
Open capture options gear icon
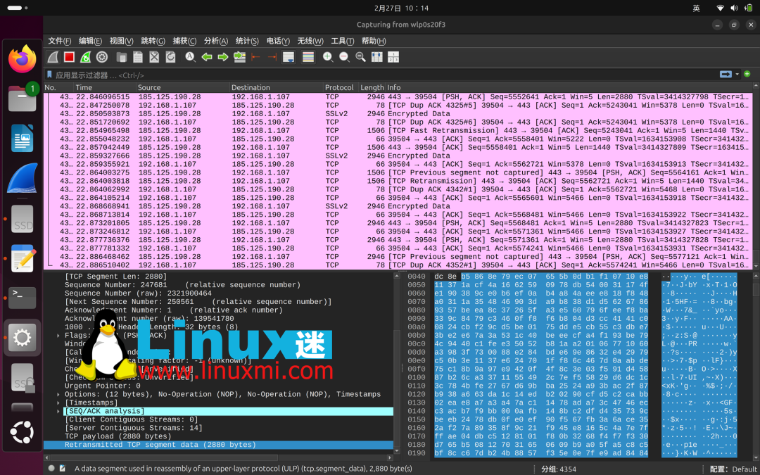point(102,57)
